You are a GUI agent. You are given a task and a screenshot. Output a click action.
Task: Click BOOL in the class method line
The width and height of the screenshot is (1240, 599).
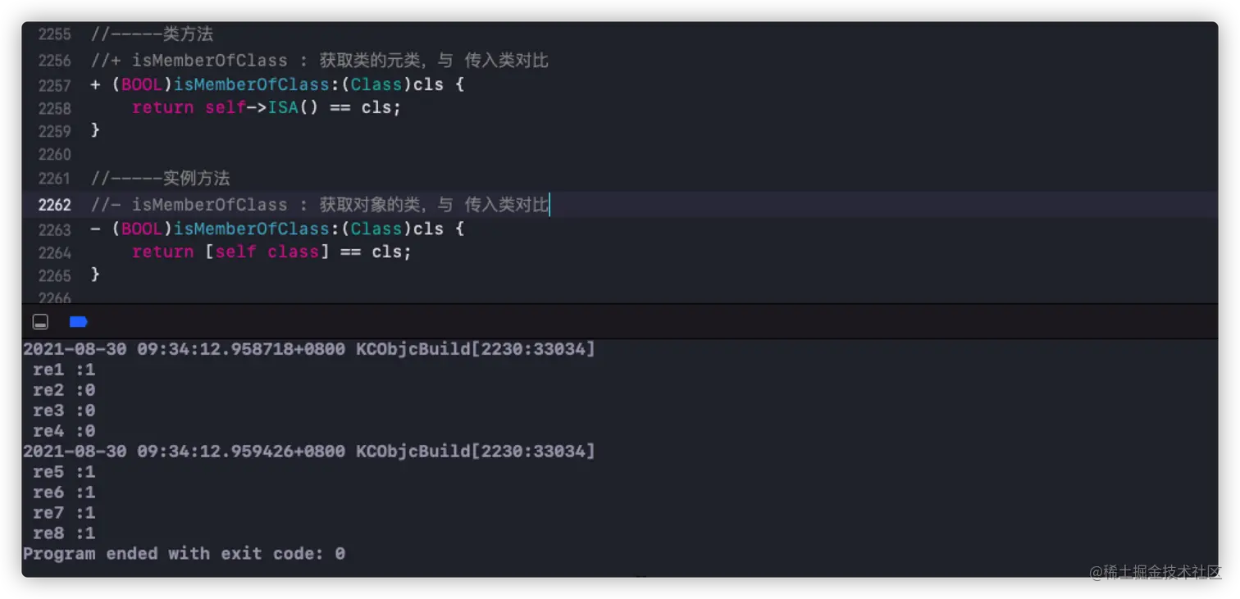[142, 84]
